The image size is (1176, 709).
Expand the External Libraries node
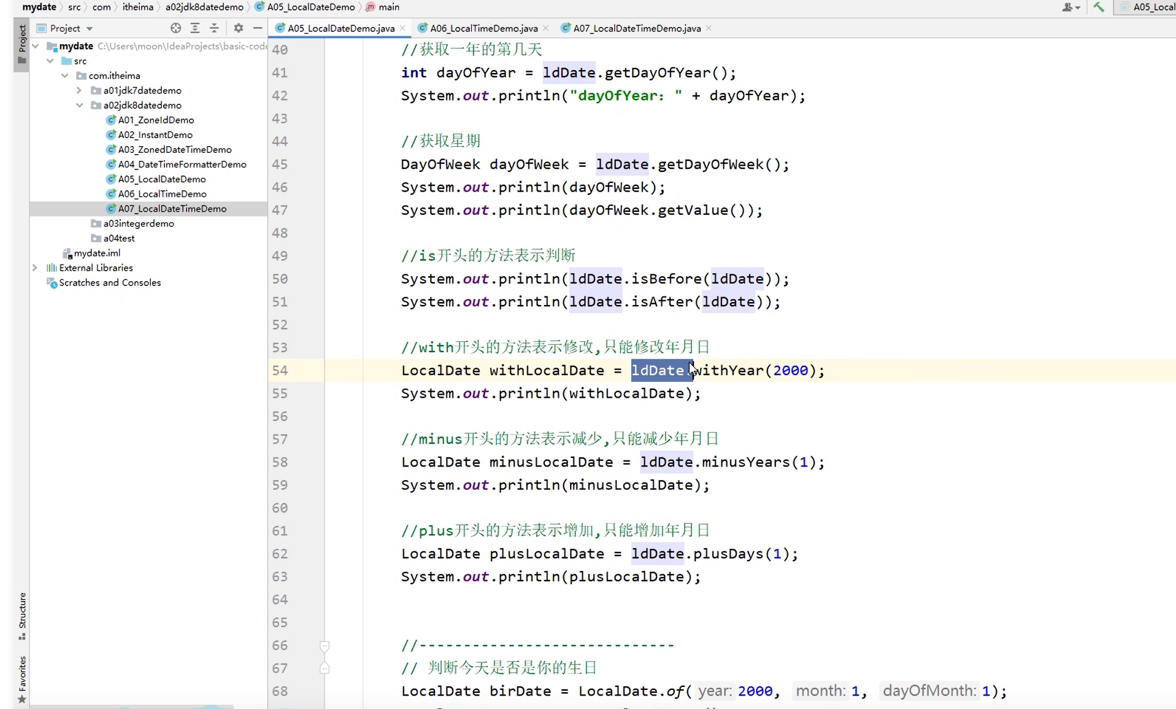tap(36, 268)
